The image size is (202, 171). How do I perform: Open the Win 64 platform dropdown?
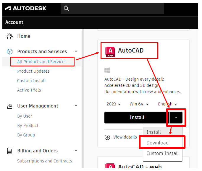click(x=139, y=104)
